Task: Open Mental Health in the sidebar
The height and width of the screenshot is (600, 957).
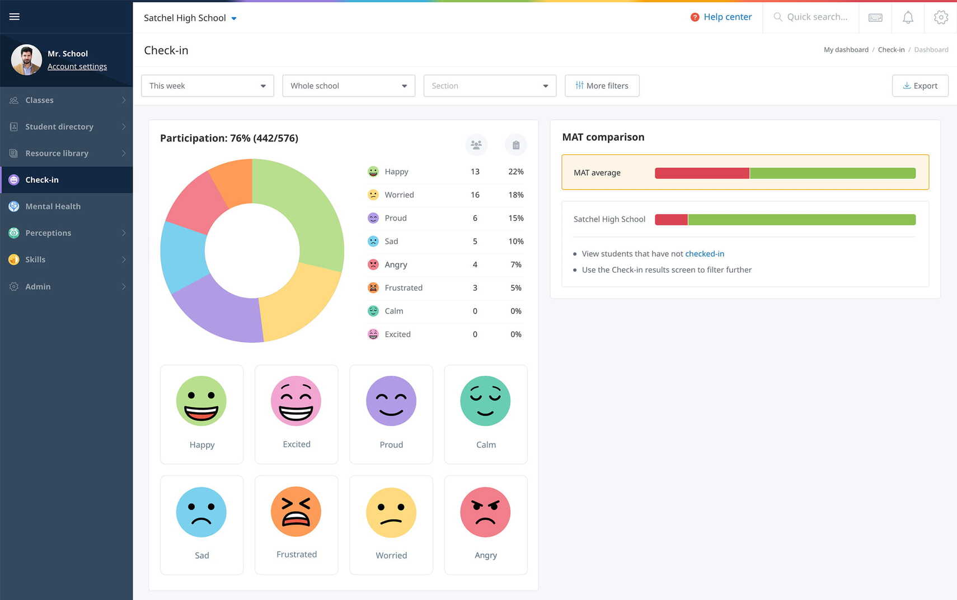Action: point(67,206)
